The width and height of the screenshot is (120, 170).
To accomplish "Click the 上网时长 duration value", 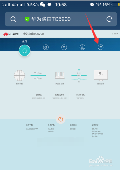I will [x=39, y=98].
